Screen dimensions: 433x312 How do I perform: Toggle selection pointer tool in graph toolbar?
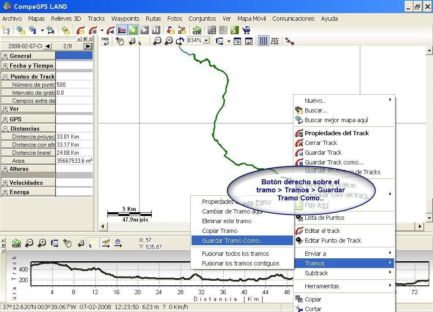pos(92,243)
